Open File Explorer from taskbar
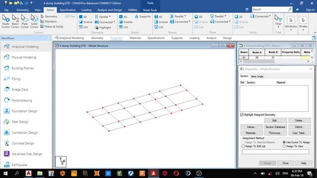This screenshot has width=317, height=178. pyautogui.click(x=40, y=174)
